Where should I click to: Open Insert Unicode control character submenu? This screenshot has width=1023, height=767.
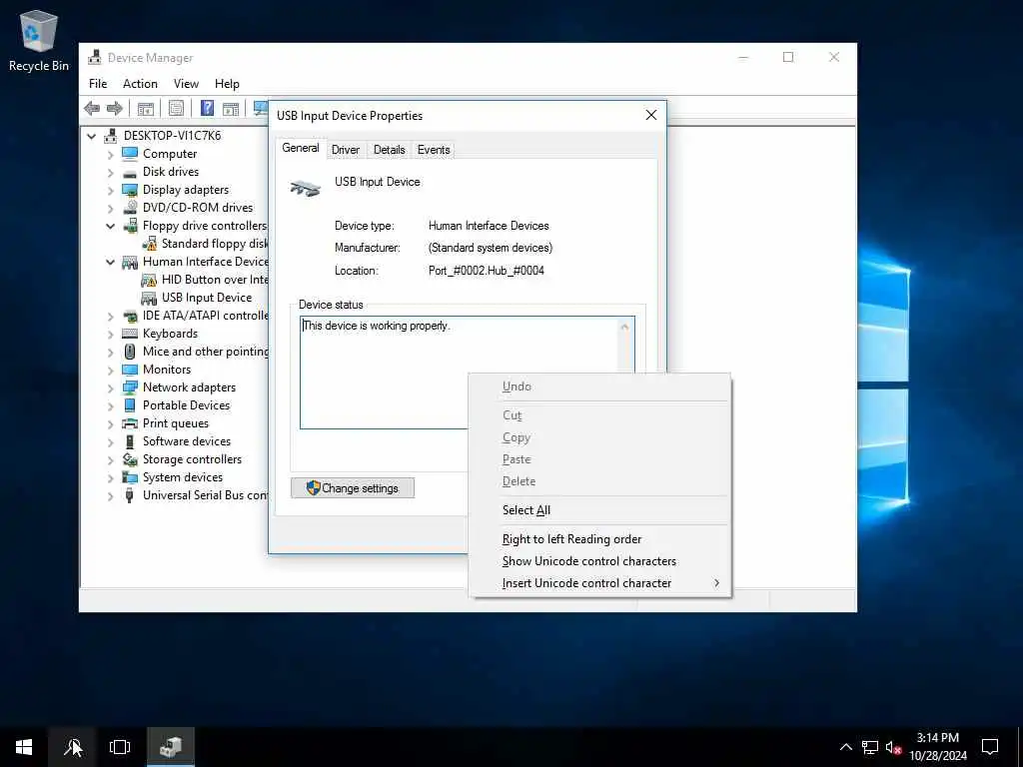(599, 583)
